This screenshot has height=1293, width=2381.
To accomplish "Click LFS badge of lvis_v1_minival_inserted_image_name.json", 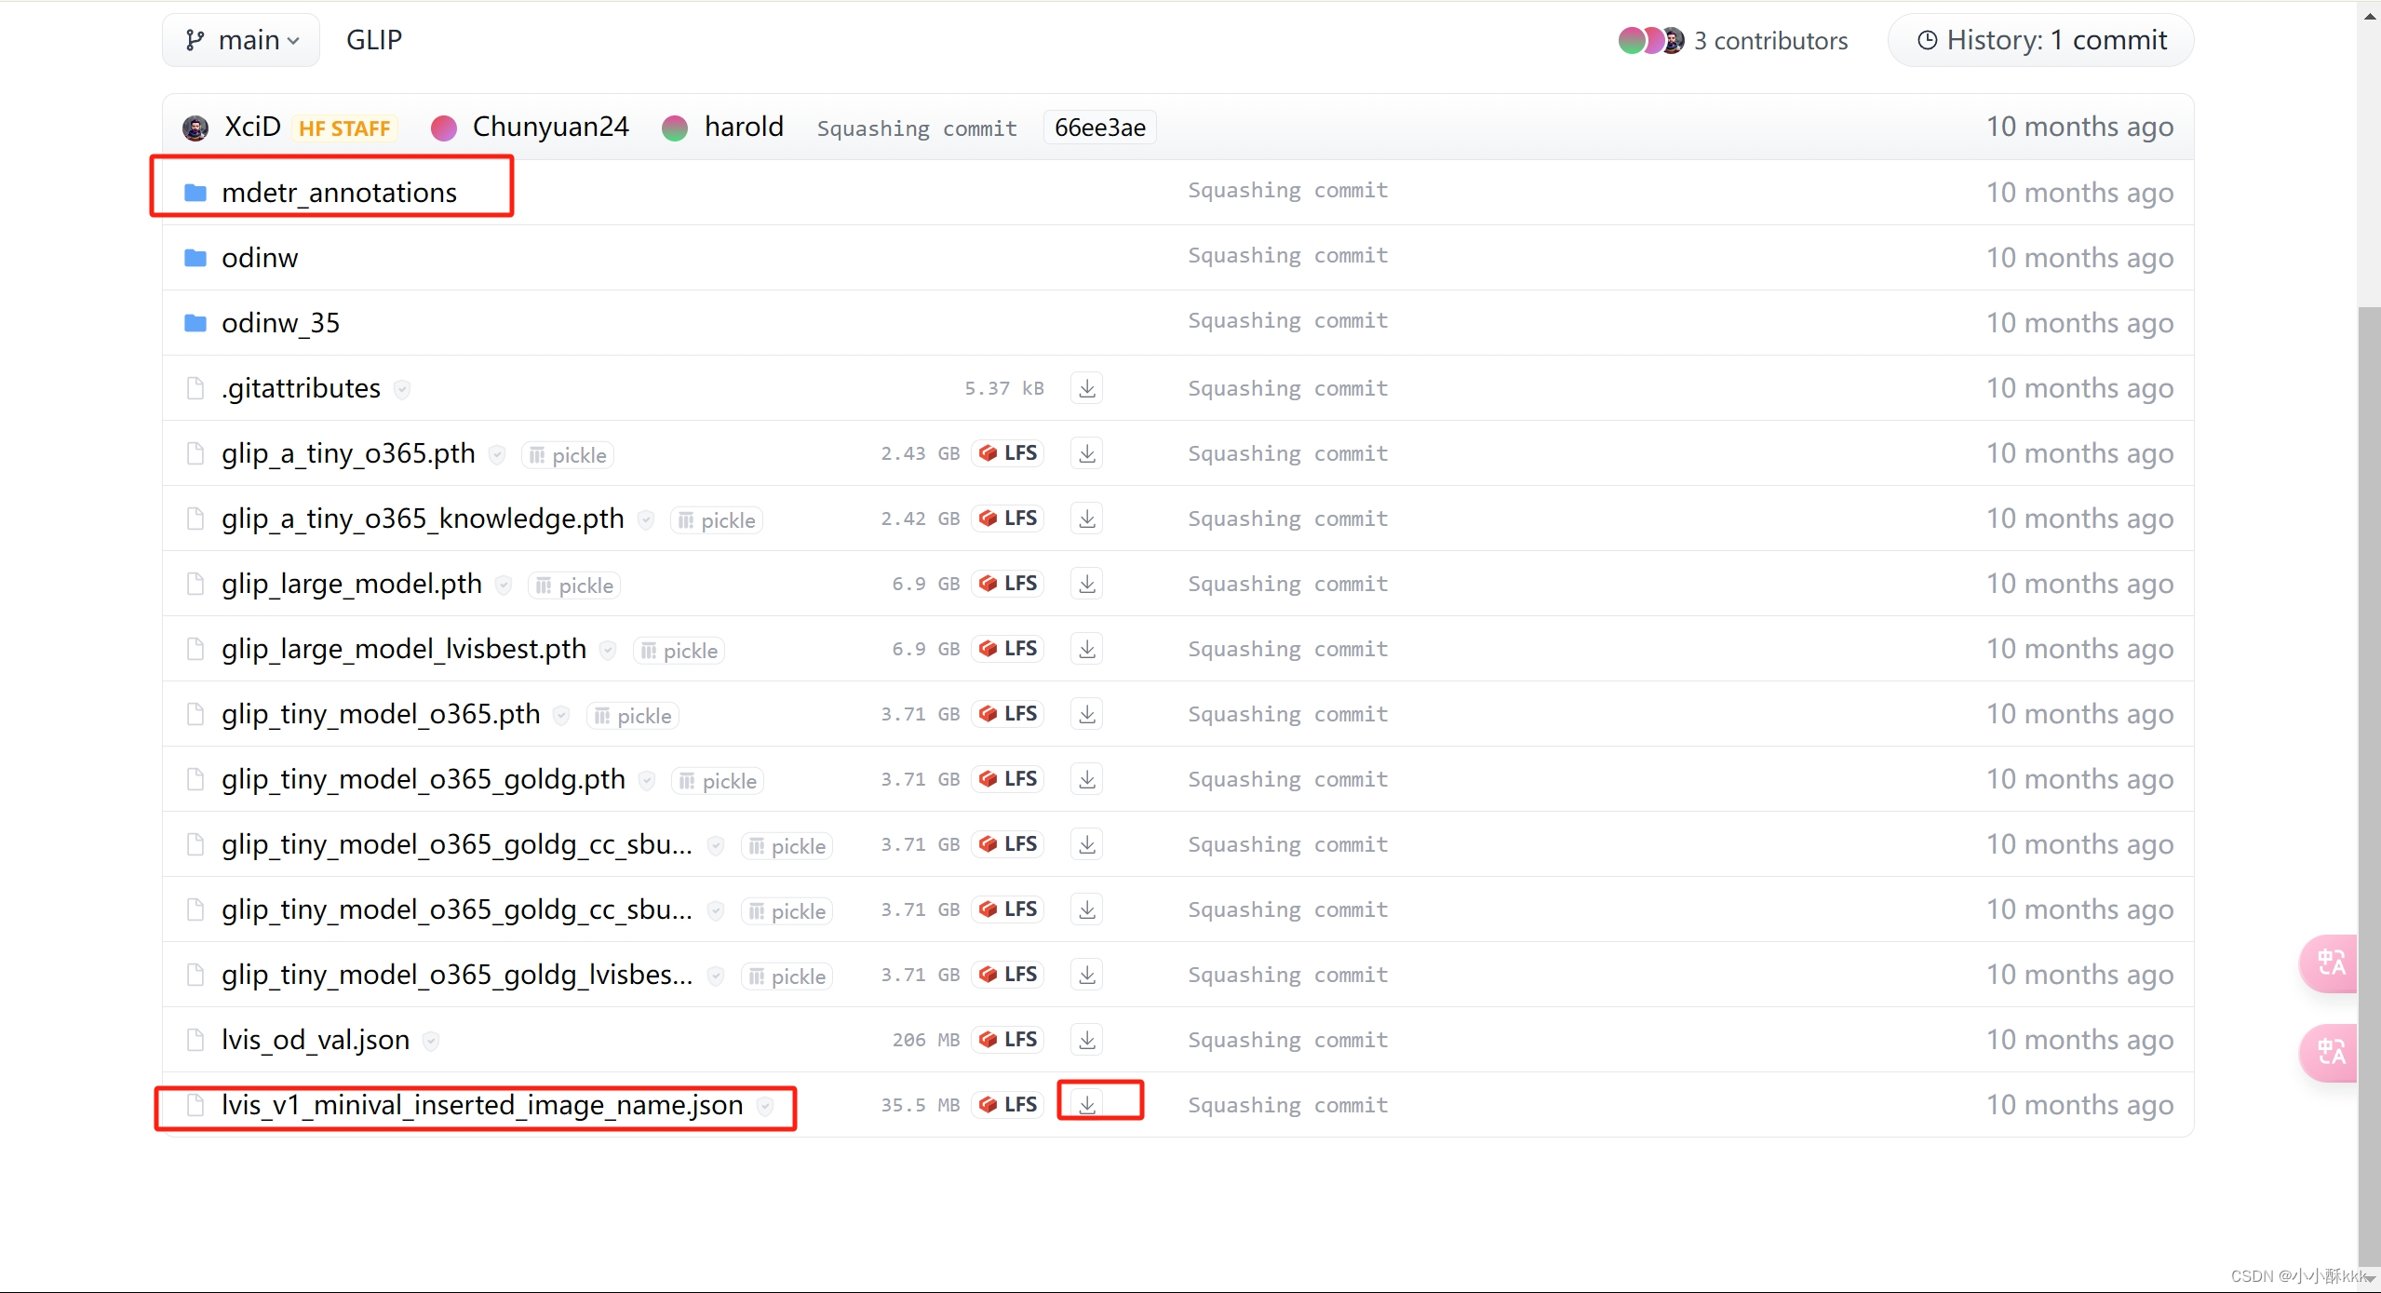I will click(1008, 1105).
